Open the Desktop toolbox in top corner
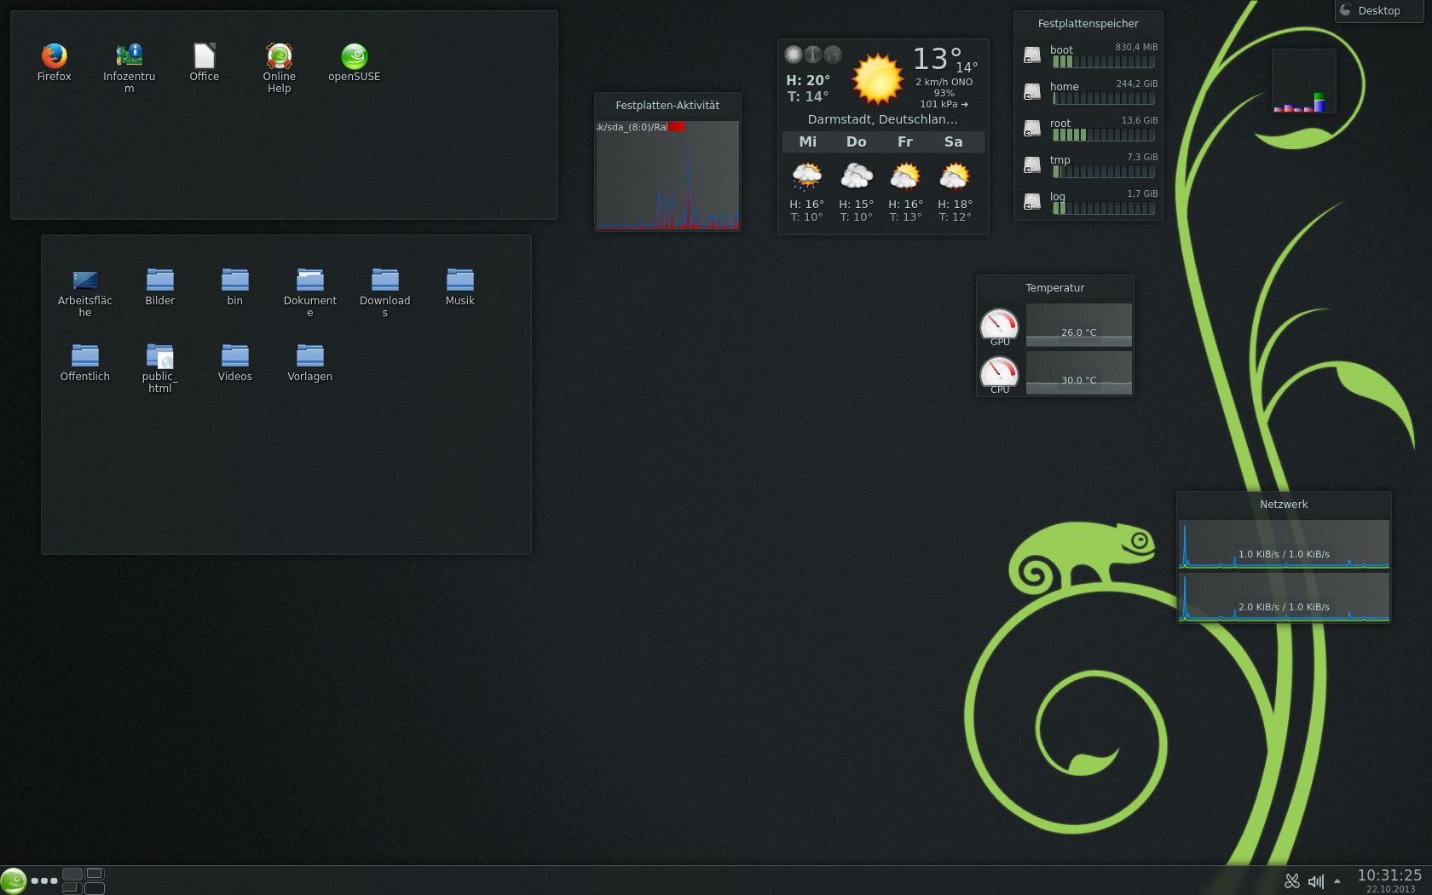Image resolution: width=1432 pixels, height=895 pixels. pos(1371,11)
